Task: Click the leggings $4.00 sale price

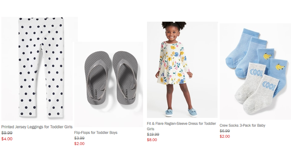Action: 7,139
